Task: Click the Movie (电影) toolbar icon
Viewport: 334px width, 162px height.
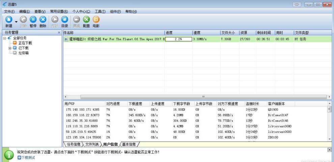Action: point(96,19)
